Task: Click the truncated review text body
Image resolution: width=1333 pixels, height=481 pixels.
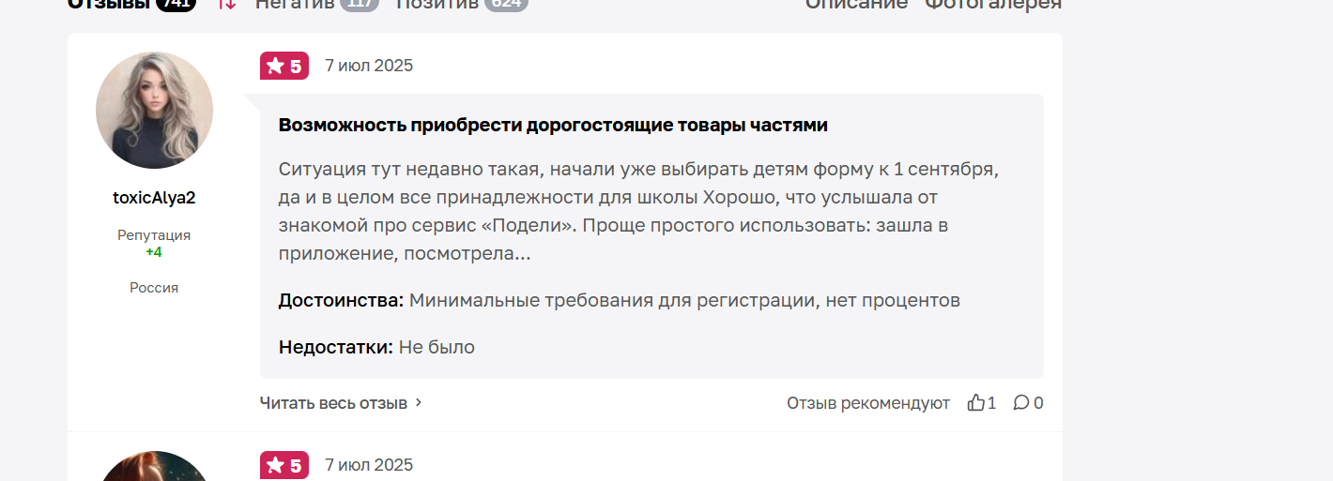Action: coord(638,211)
